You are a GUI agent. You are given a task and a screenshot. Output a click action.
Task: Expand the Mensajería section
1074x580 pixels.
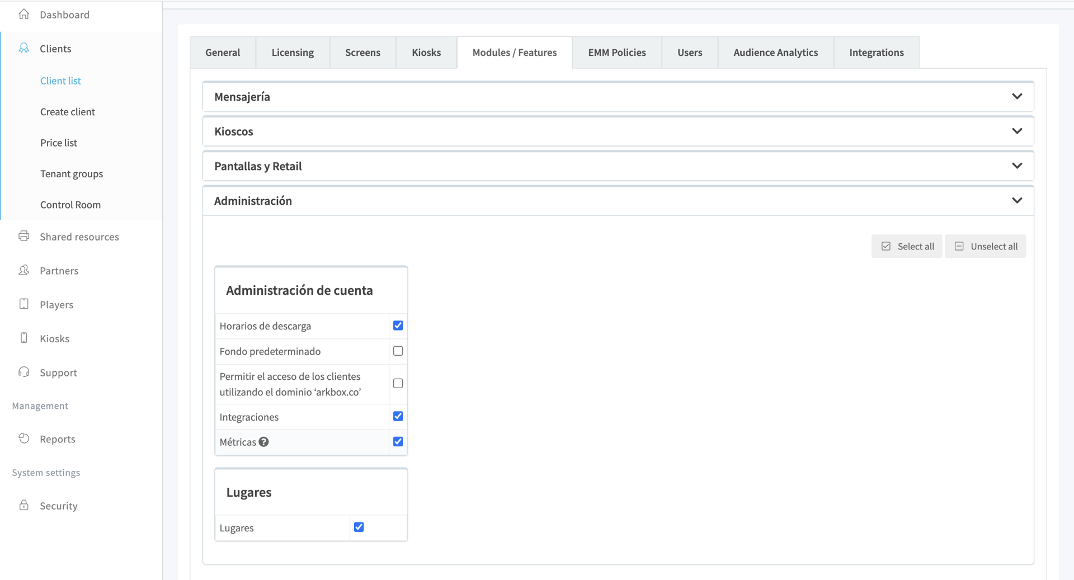(1016, 97)
